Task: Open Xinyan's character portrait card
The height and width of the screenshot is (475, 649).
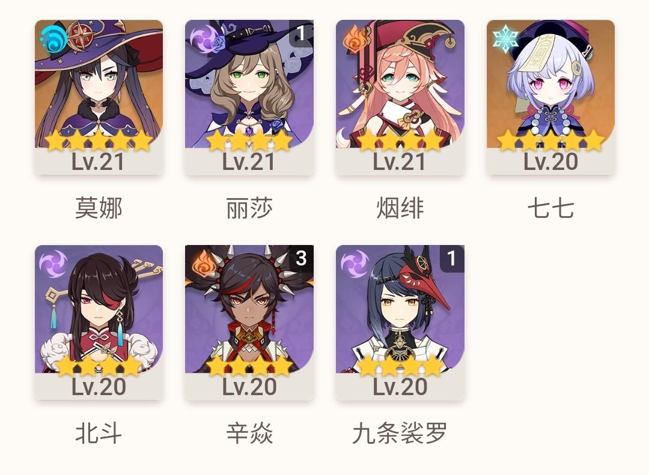Action: click(x=249, y=322)
